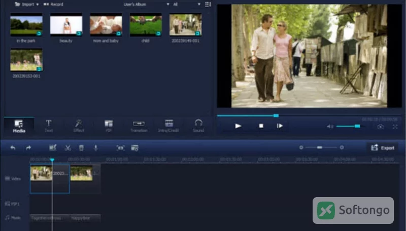Step to next frame in preview
This screenshot has width=406, height=231.
[x=280, y=126]
